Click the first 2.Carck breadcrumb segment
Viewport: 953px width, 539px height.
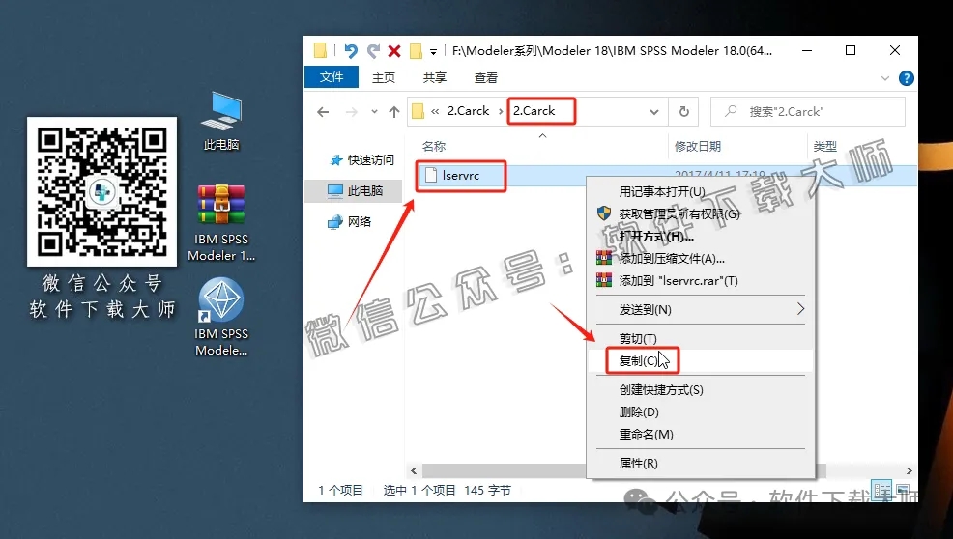point(468,111)
